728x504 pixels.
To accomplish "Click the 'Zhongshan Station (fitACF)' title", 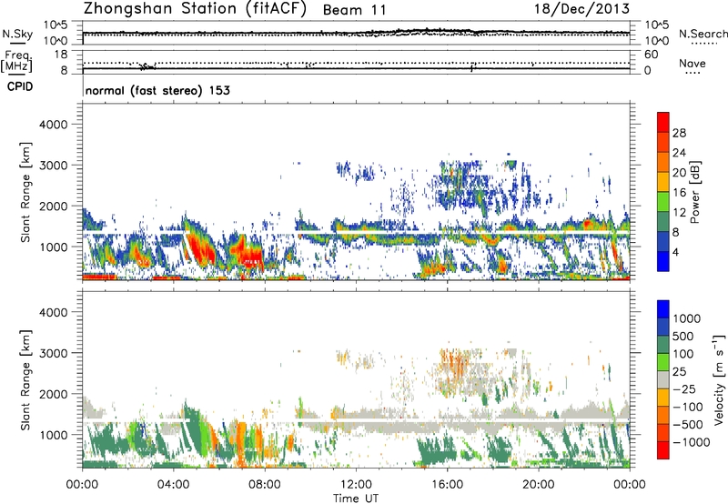I will coord(195,9).
